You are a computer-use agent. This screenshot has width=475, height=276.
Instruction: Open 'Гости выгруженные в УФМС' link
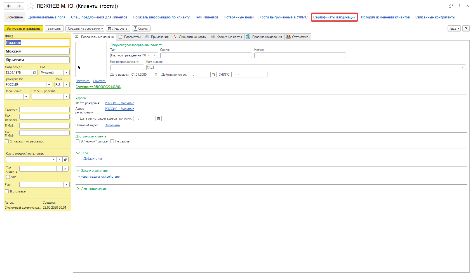284,17
